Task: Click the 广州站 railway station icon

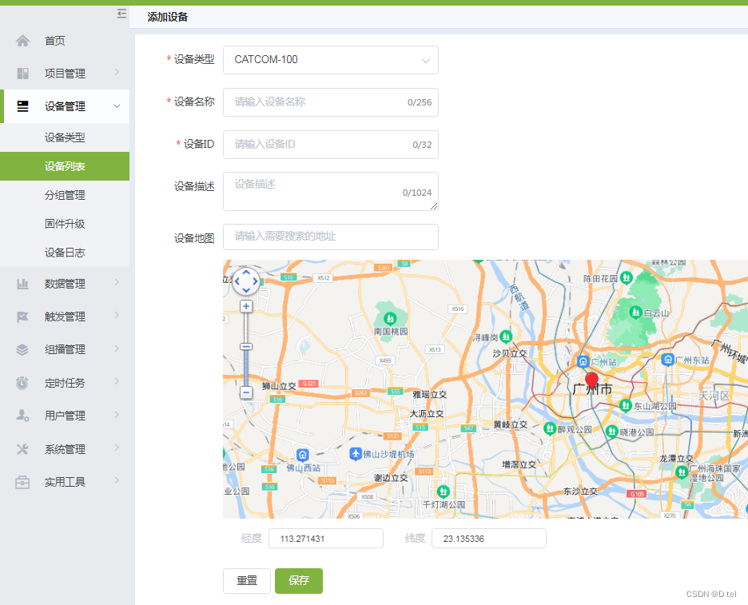Action: 583,361
